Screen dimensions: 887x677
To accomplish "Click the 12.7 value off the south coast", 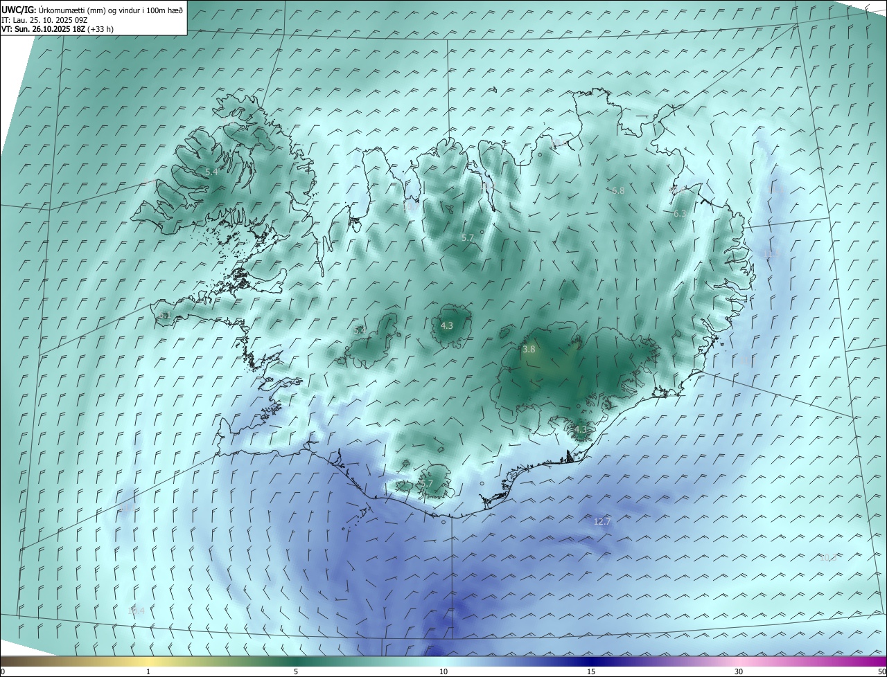I will click(x=602, y=521).
